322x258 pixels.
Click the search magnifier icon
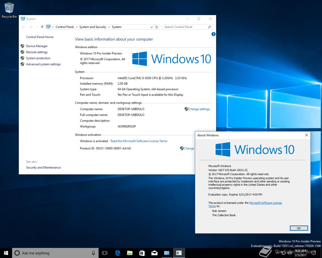click(x=210, y=27)
